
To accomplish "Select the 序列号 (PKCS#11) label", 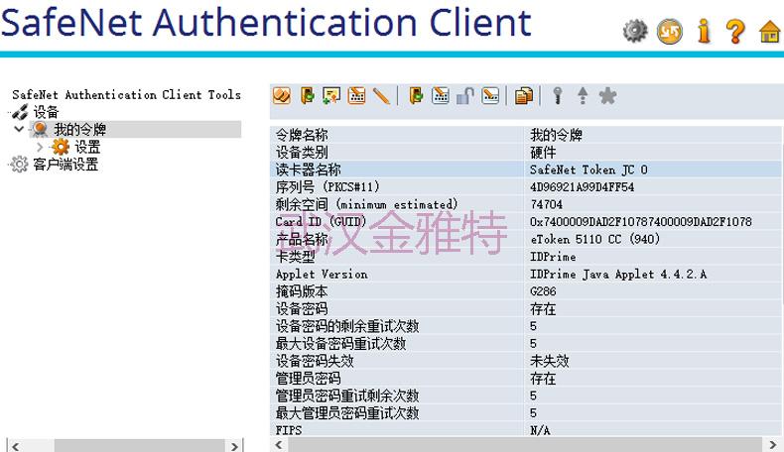I will tap(327, 186).
